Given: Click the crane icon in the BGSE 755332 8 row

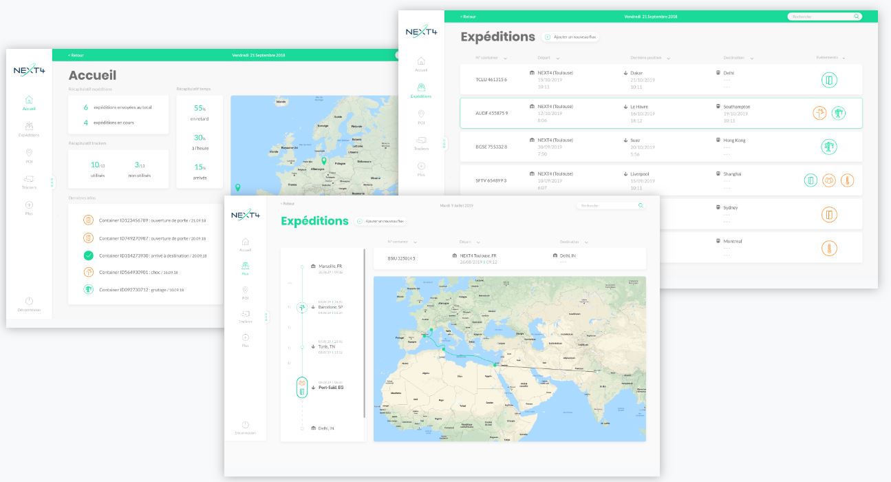Looking at the screenshot, I should [x=829, y=147].
